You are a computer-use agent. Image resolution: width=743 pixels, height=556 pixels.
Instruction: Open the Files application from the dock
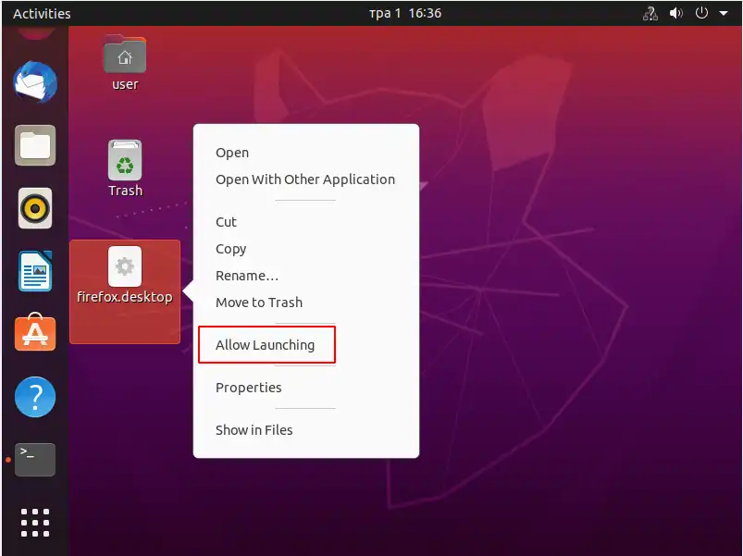(34, 145)
